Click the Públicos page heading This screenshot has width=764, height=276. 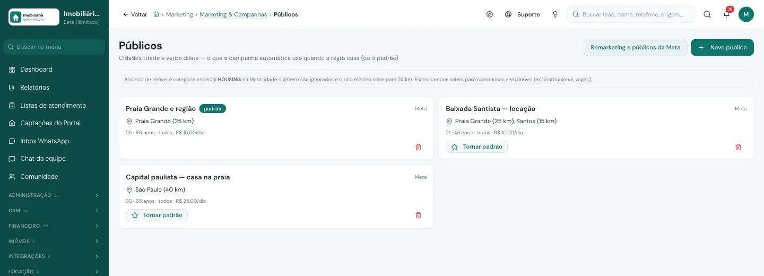click(x=141, y=46)
